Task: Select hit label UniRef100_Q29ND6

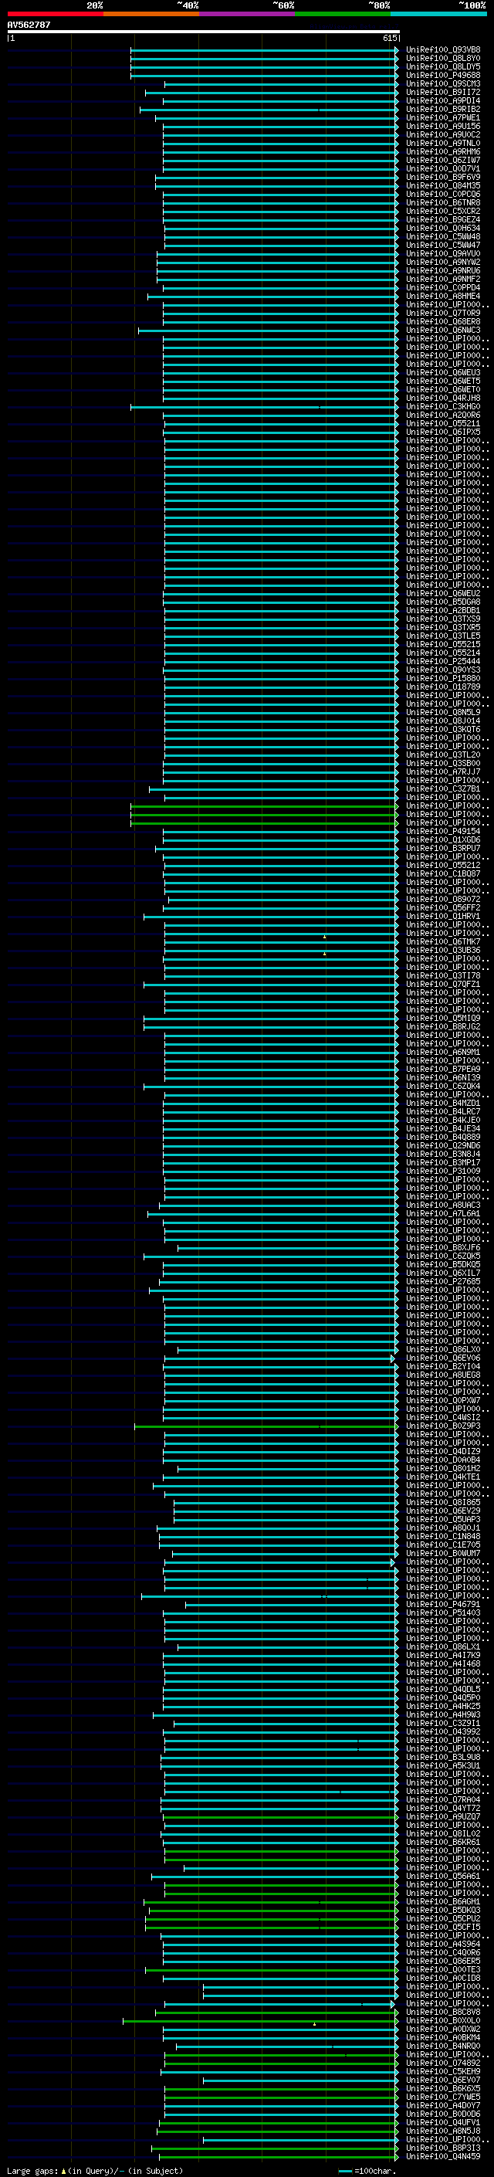Action: (443, 1145)
